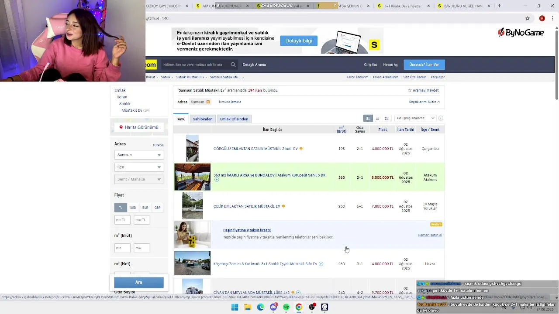This screenshot has height=314, width=559.
Task: Open the Windows Start menu
Action: pyautogui.click(x=235, y=307)
